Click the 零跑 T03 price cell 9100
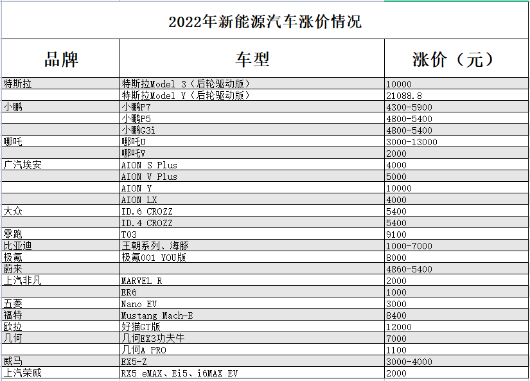This screenshot has height=381, width=530. [455, 235]
